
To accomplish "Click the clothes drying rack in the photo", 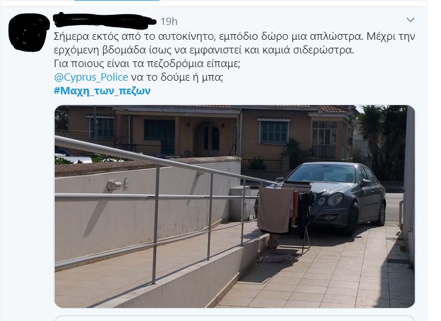I will tap(285, 216).
